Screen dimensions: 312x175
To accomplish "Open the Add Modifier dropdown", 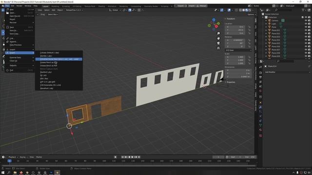I will pyautogui.click(x=287, y=72).
